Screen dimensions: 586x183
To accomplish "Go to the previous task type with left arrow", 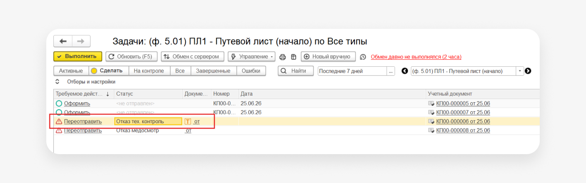I will point(405,71).
